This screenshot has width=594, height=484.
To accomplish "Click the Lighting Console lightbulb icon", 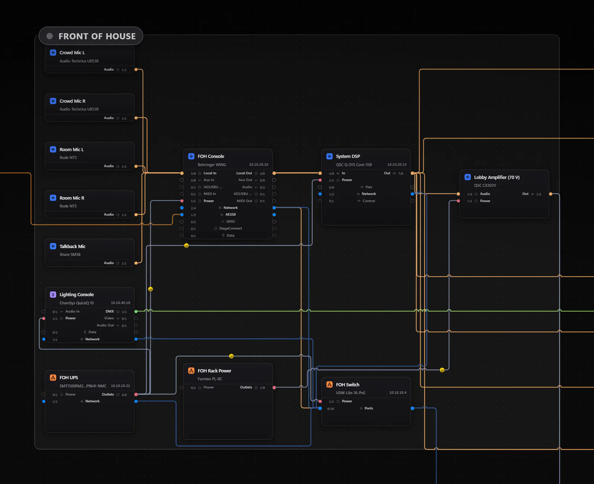I will pos(53,295).
